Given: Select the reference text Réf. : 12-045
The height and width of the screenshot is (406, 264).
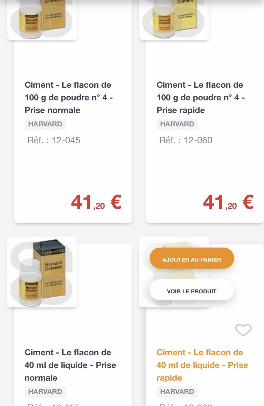Looking at the screenshot, I should point(54,140).
